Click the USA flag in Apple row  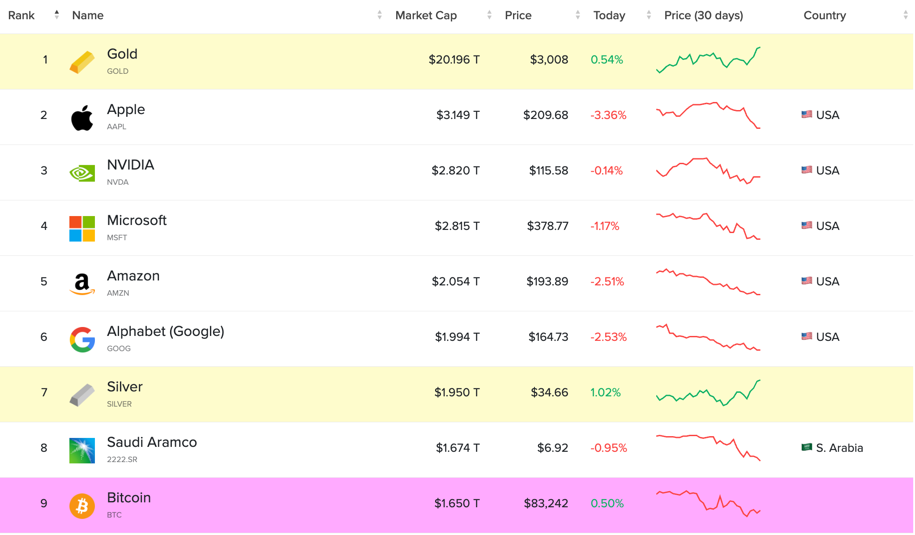coord(807,115)
